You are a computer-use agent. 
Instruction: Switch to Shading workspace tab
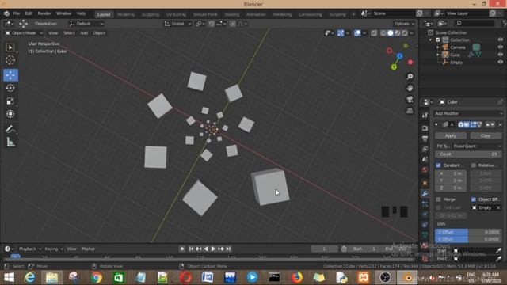pyautogui.click(x=232, y=14)
